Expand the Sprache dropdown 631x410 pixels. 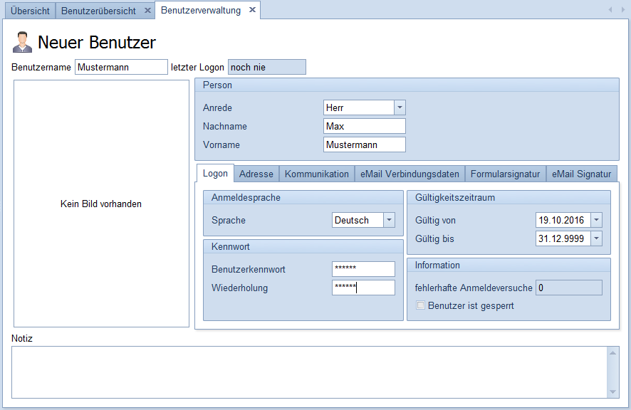click(389, 220)
